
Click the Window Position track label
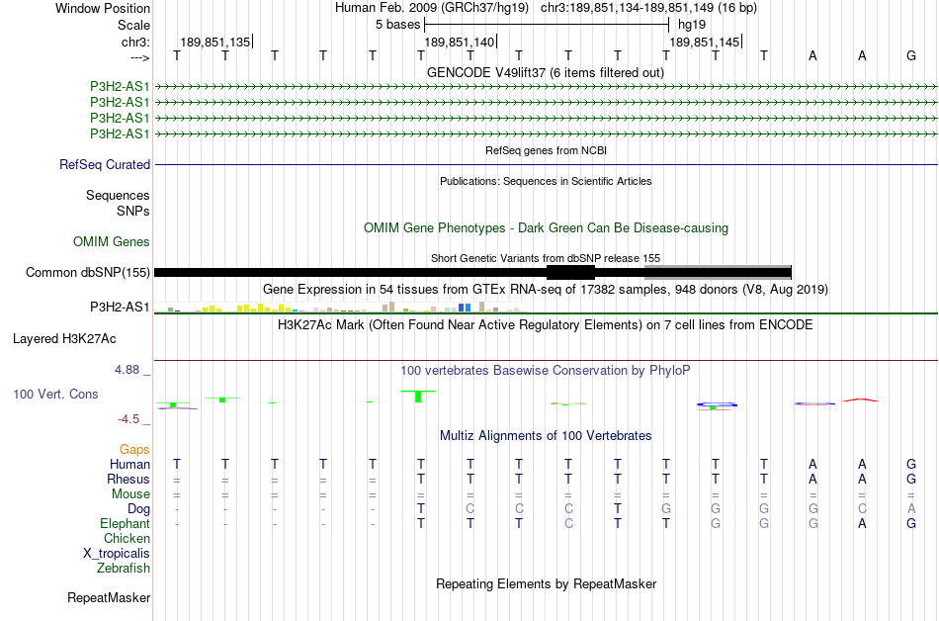tap(103, 8)
